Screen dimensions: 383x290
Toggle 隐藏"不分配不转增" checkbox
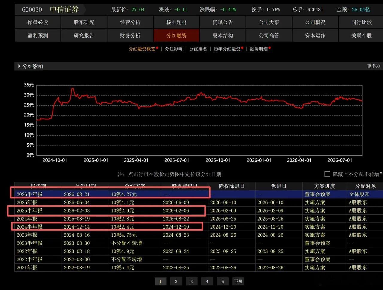tap(327, 174)
